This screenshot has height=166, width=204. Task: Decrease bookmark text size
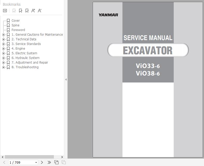click(x=40, y=11)
